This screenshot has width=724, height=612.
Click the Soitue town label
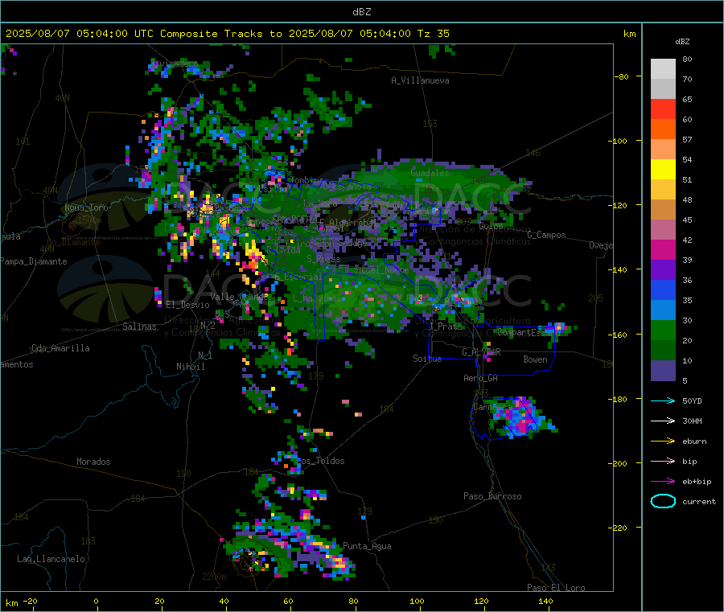tap(427, 359)
